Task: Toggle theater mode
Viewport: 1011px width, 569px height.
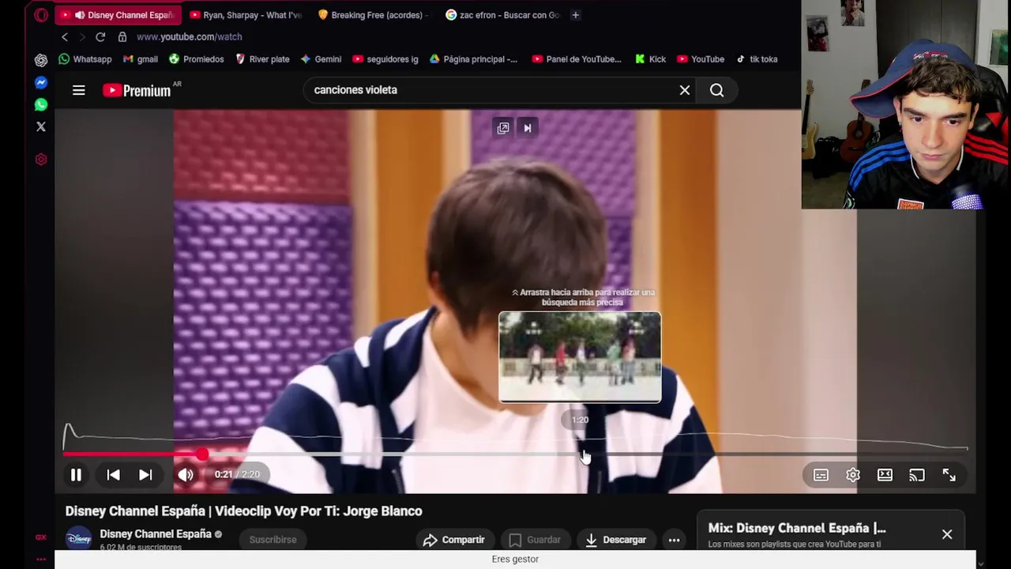Action: pyautogui.click(x=885, y=475)
